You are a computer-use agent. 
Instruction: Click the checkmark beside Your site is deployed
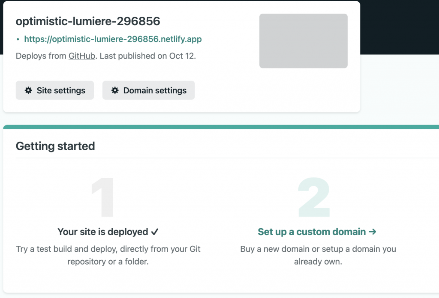pyautogui.click(x=154, y=232)
